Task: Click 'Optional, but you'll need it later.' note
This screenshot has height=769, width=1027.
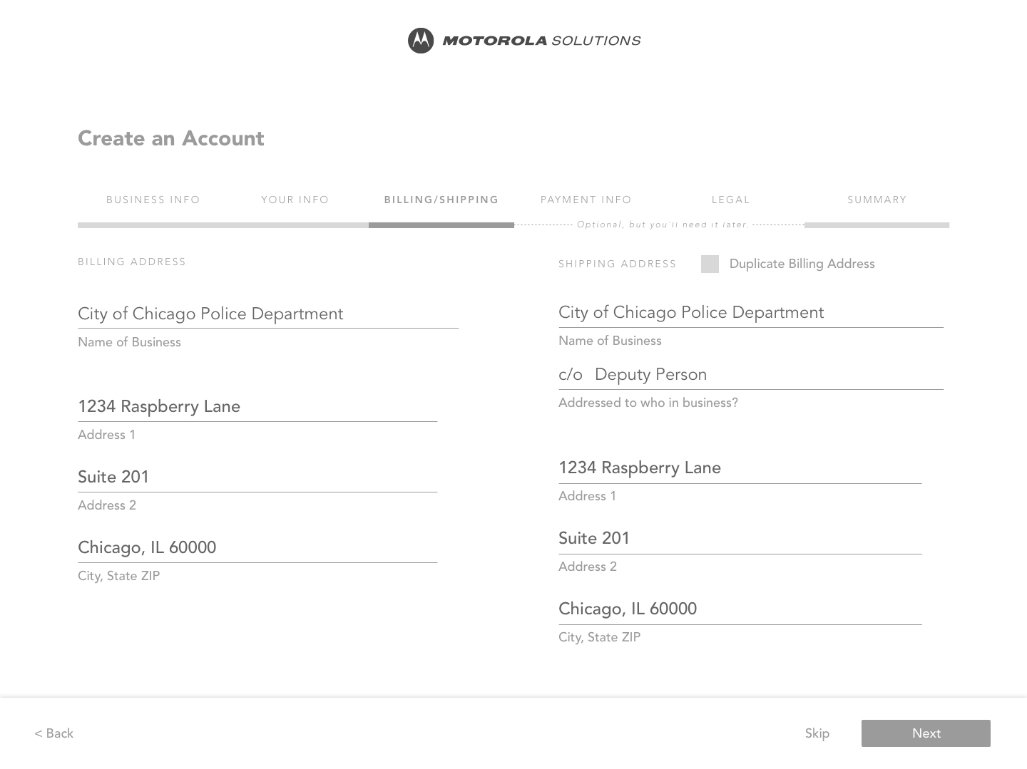Action: coord(663,224)
